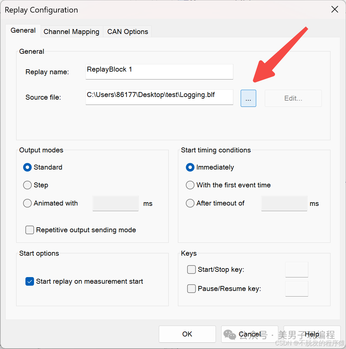This screenshot has width=346, height=349.
Task: Click the Start/Stop key input box
Action: 296,270
